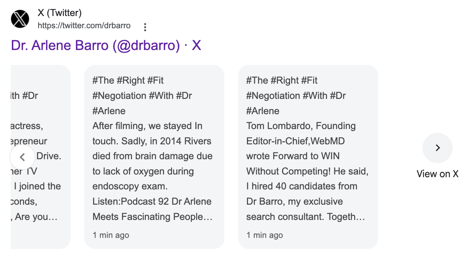Click '1 min ago' on Lombardo tweet
The image size is (474, 265).
click(x=265, y=235)
